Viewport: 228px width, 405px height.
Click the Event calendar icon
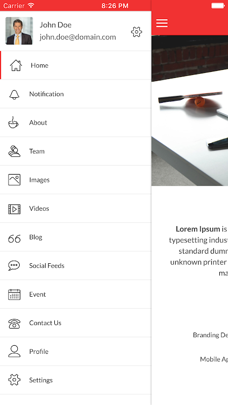(x=14, y=295)
